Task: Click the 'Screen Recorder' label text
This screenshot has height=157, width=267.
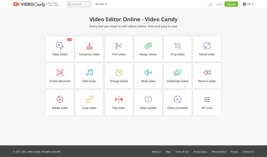Action: [x=60, y=81]
